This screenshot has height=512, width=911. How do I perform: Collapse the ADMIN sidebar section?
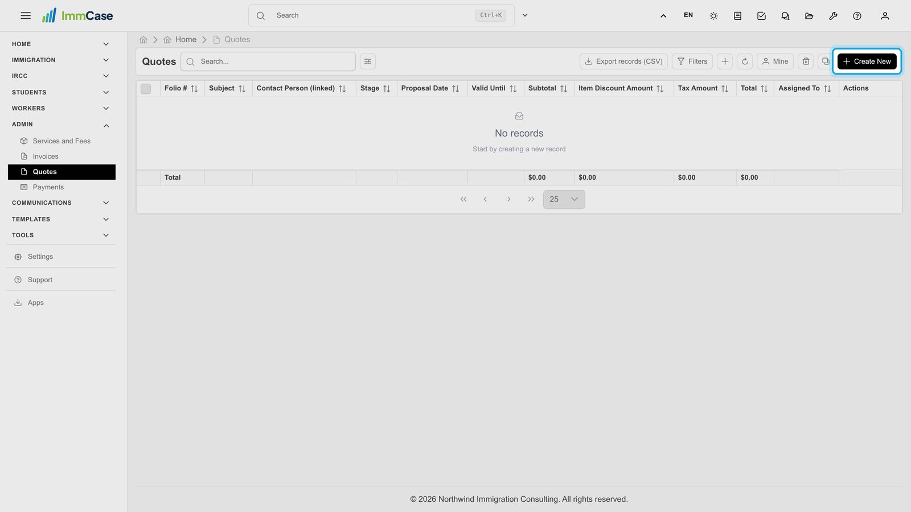pos(61,125)
